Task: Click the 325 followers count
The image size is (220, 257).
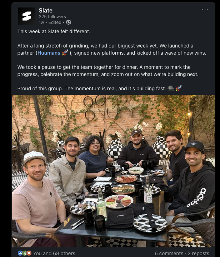Action: (x=52, y=17)
